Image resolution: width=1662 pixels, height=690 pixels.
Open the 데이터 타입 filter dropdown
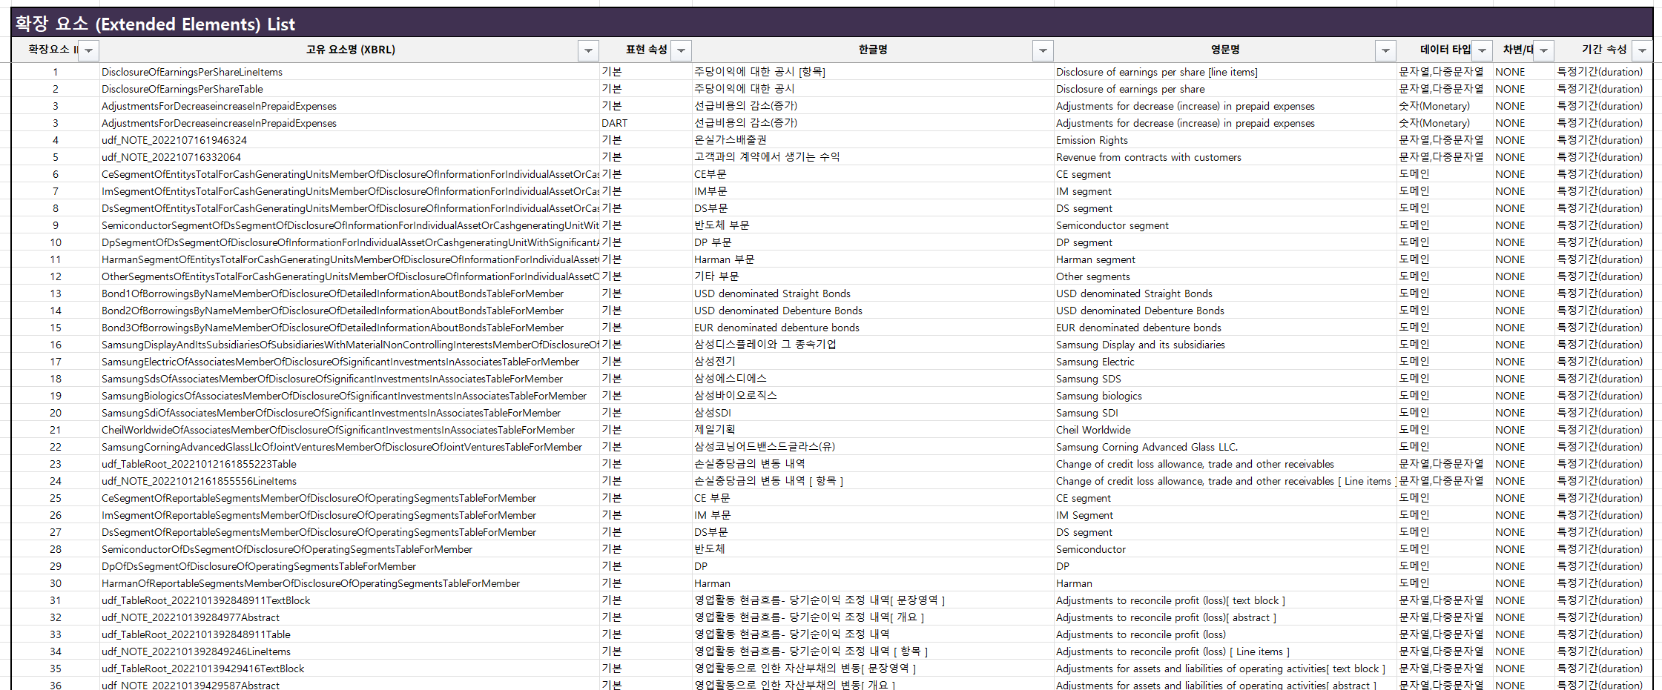pos(1482,50)
